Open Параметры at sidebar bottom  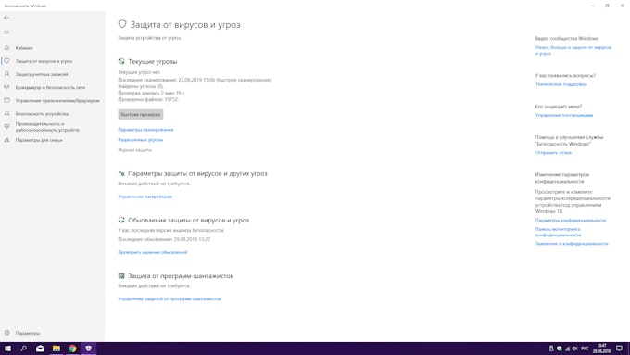point(28,333)
